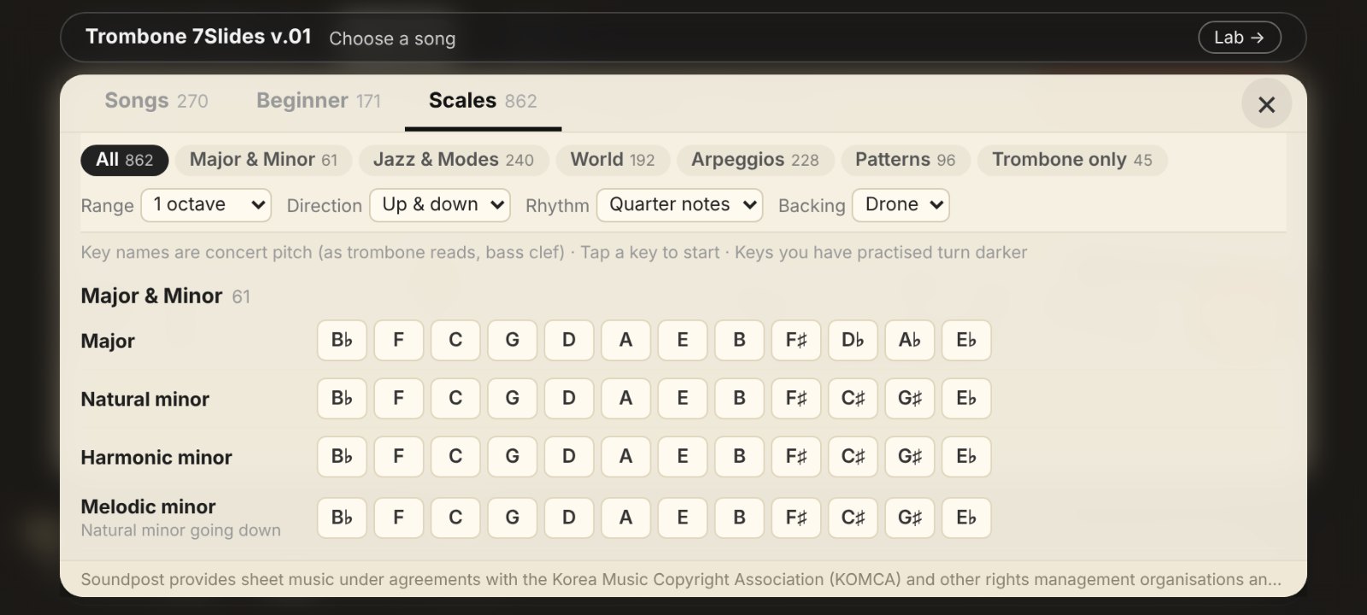This screenshot has width=1367, height=615.
Task: Switch to the Beginner tab
Action: [319, 101]
